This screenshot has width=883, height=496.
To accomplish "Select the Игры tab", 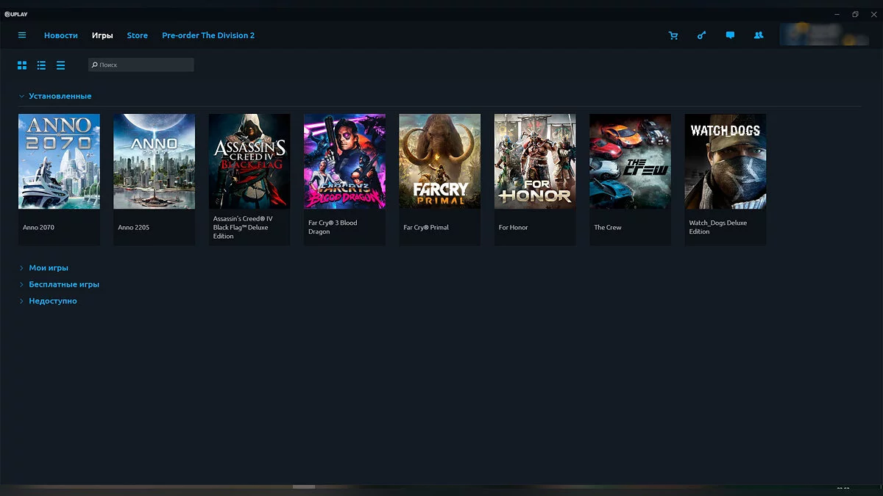I will [102, 35].
